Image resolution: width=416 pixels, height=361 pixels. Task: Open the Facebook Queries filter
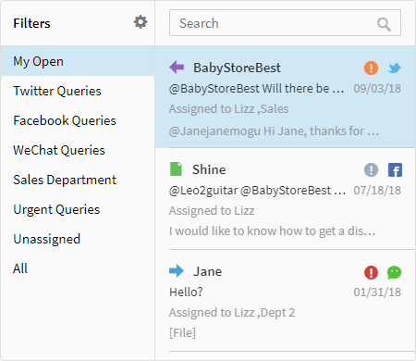pos(78,120)
